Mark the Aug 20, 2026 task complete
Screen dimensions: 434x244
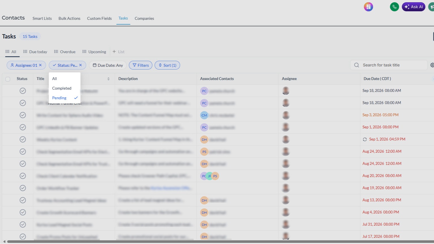point(23,176)
